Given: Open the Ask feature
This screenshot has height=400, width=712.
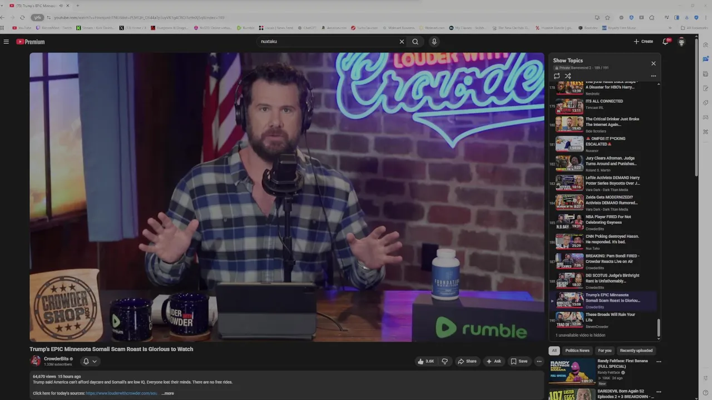Looking at the screenshot, I should [x=493, y=361].
